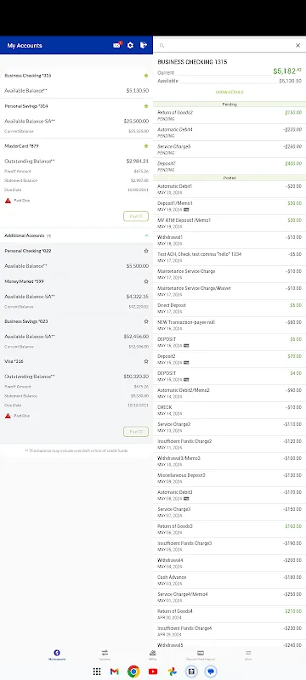This screenshot has width=306, height=680.
Task: Open the app drawer grid icon
Action: click(x=97, y=671)
